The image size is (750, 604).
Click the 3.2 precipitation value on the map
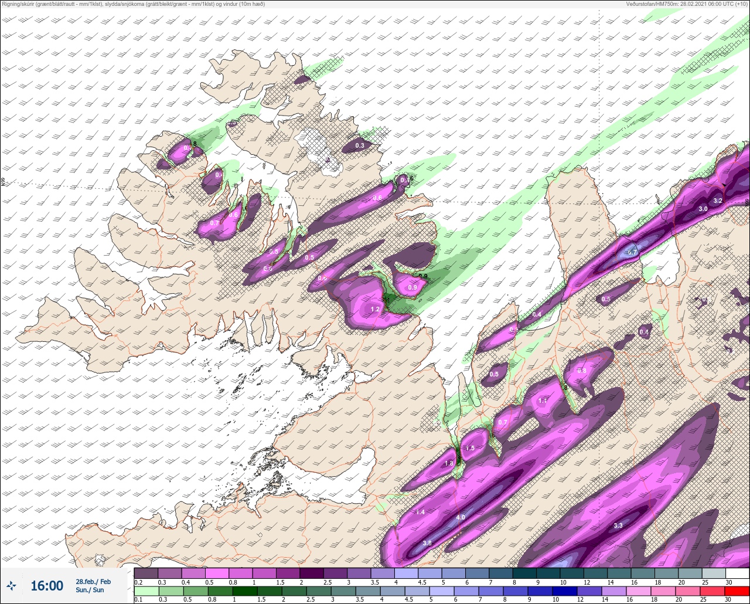(x=718, y=201)
